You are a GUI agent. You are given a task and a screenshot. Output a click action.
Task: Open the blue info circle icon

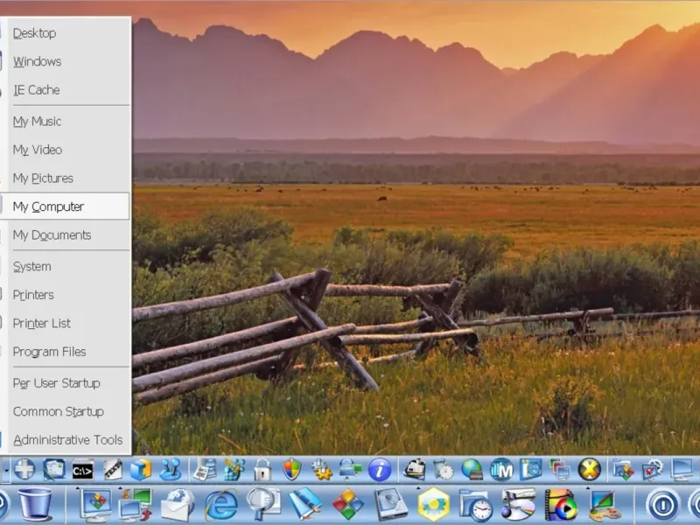(380, 470)
